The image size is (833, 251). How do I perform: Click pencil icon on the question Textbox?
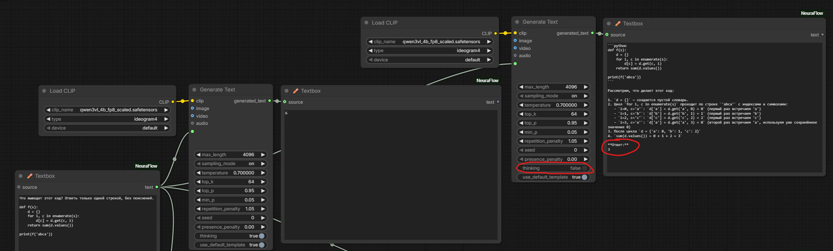click(30, 176)
